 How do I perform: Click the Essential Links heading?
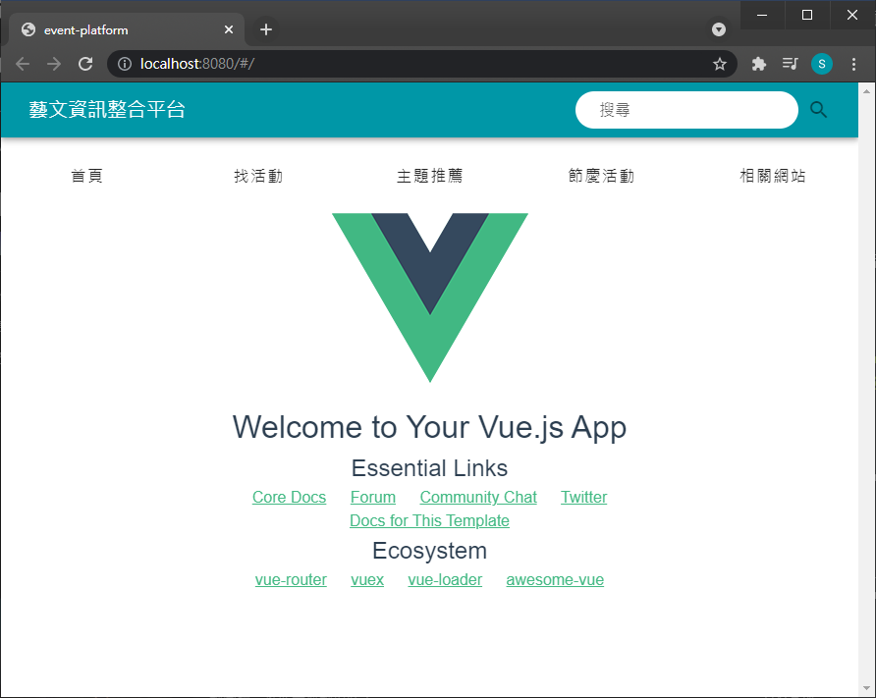pos(429,468)
